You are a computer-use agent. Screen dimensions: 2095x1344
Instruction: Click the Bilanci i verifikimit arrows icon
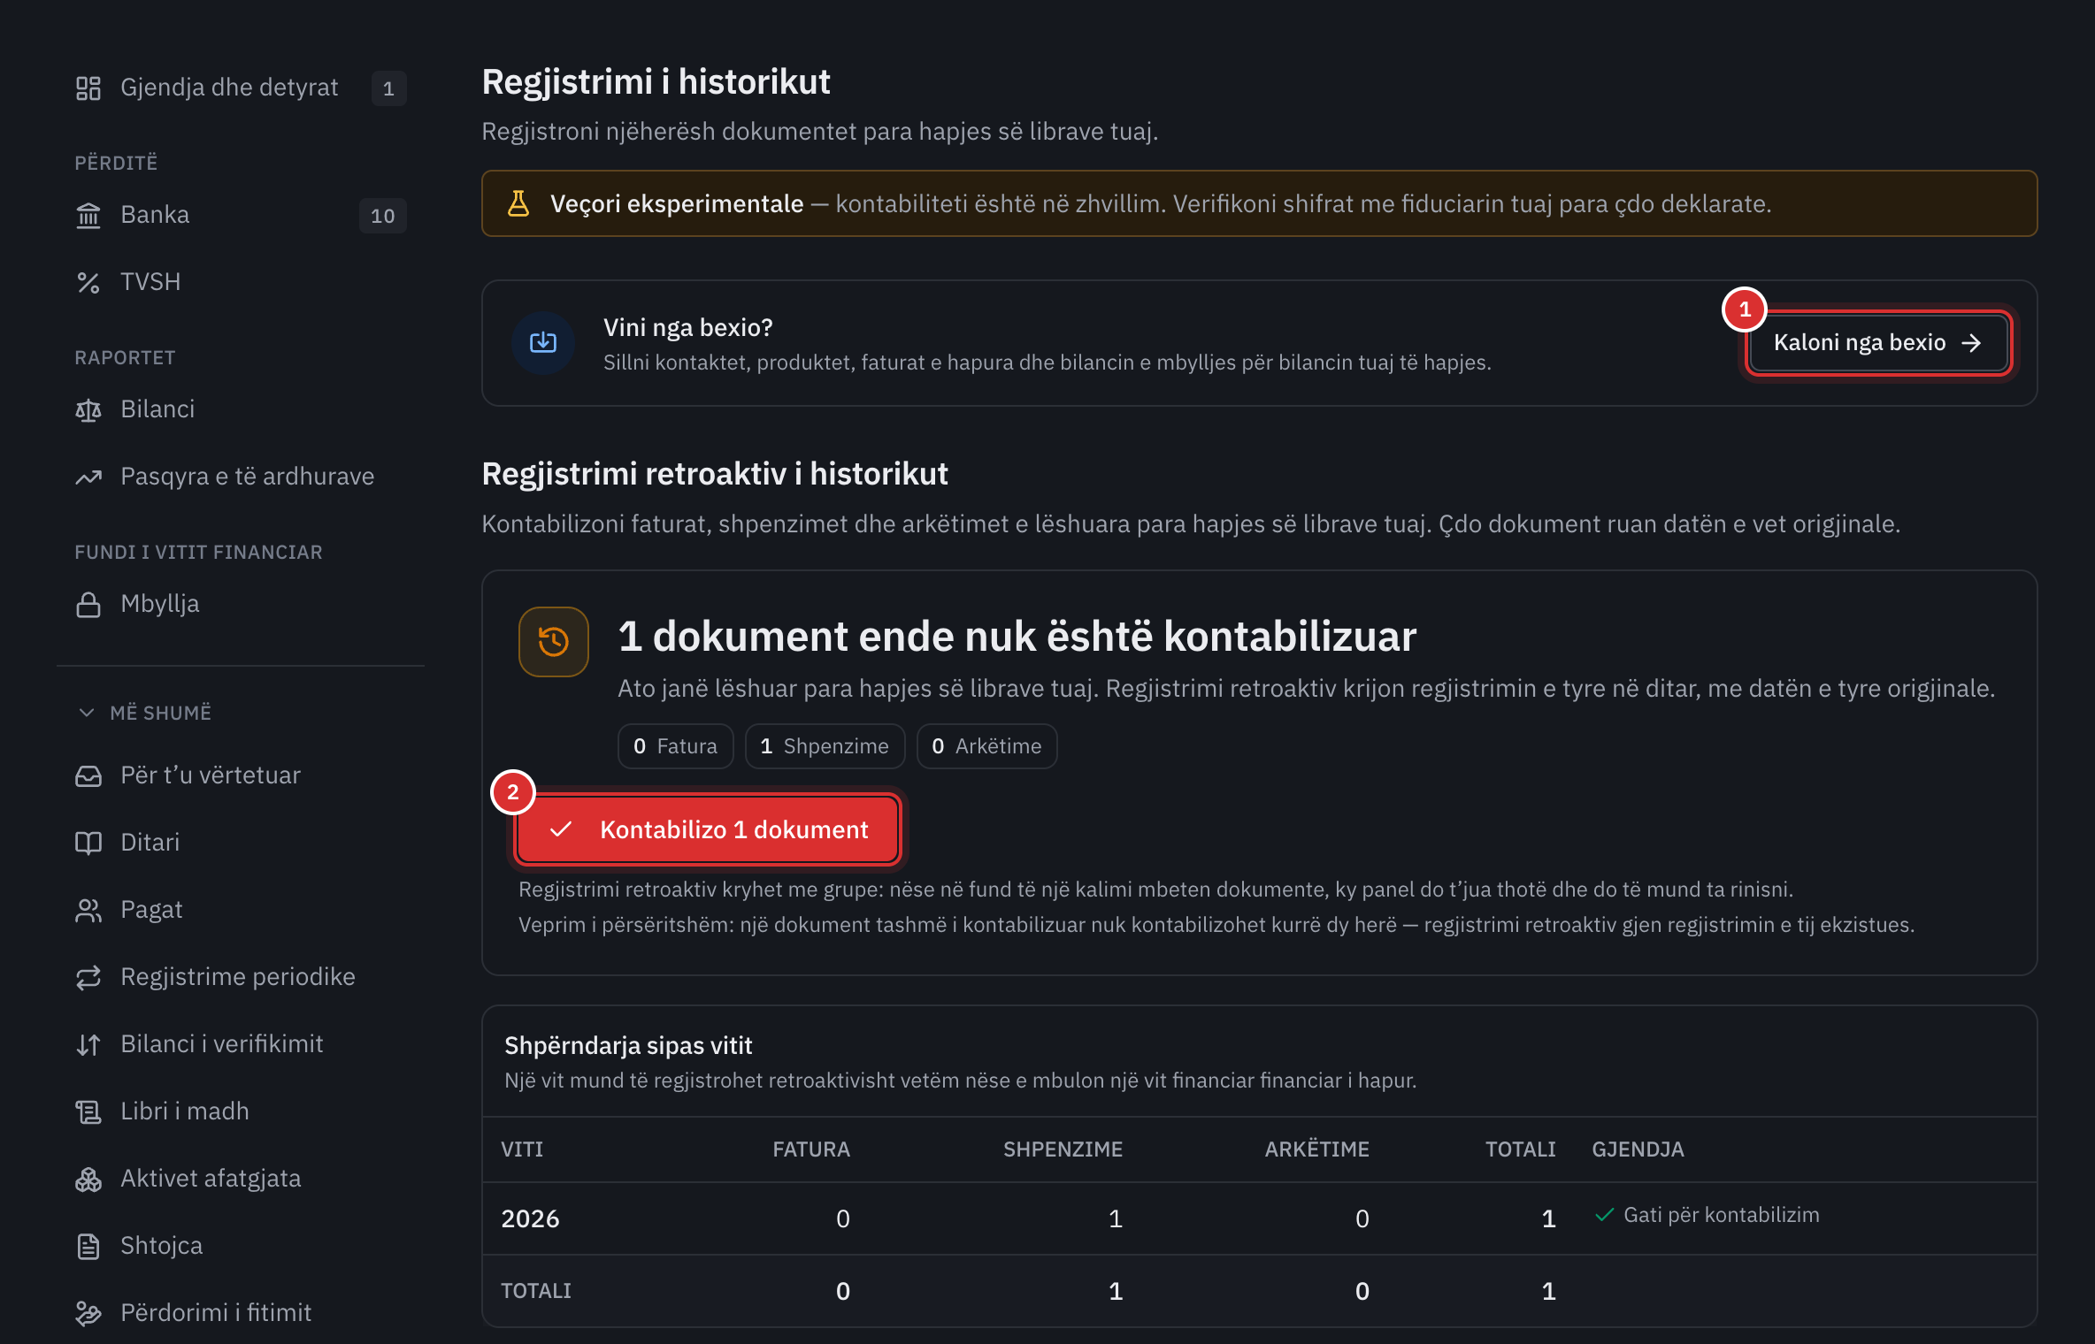(88, 1044)
